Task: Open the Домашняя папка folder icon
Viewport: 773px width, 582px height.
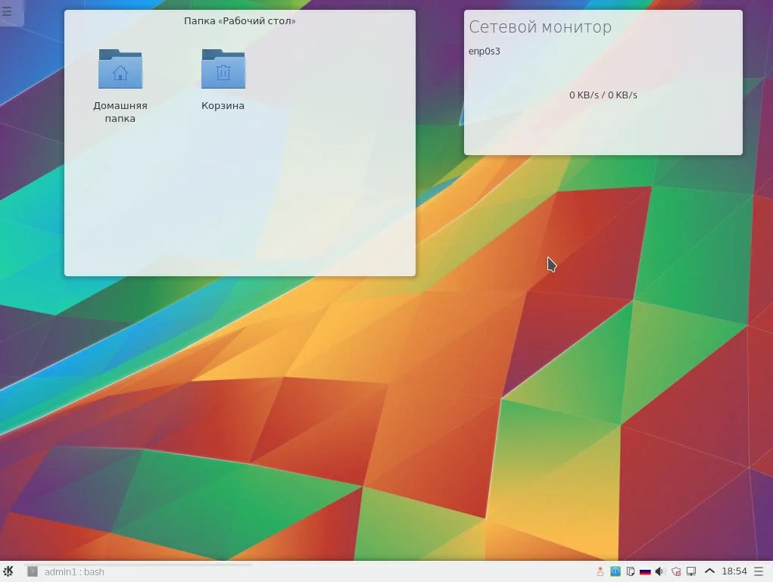Action: click(x=120, y=69)
